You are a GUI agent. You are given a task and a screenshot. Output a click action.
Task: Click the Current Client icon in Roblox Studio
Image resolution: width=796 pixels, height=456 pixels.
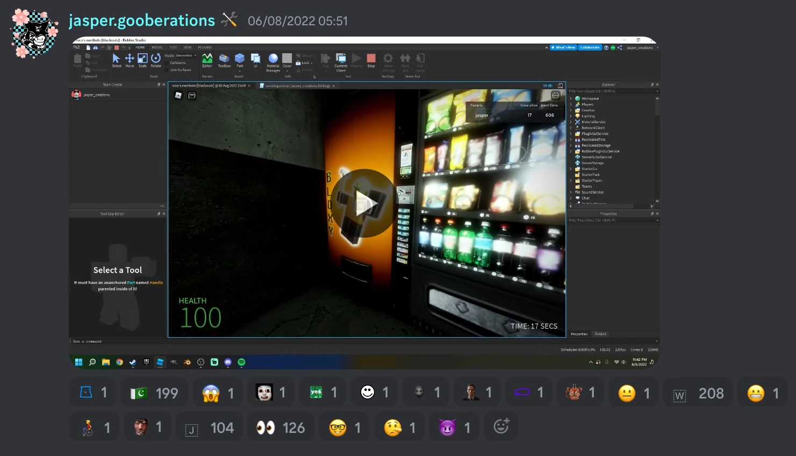click(x=341, y=62)
